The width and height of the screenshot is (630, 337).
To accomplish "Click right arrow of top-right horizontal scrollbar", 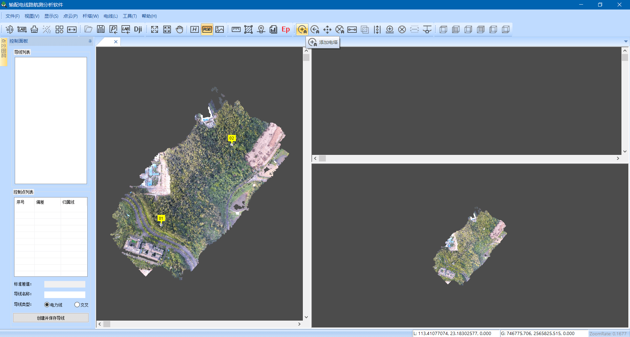I will pos(618,159).
